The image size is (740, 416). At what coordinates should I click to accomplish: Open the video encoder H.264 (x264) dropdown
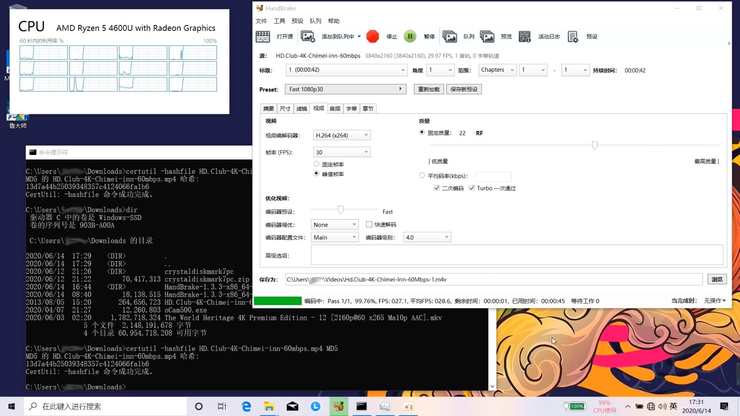342,135
